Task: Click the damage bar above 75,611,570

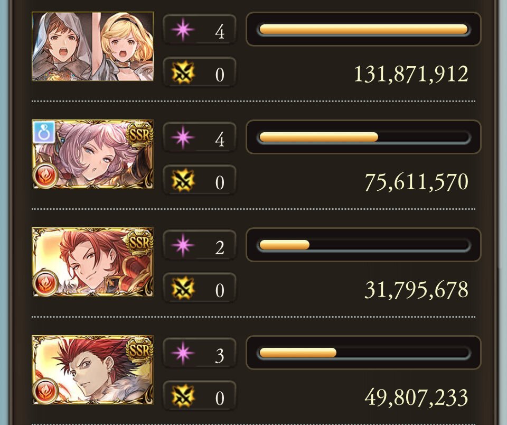Action: click(x=363, y=137)
